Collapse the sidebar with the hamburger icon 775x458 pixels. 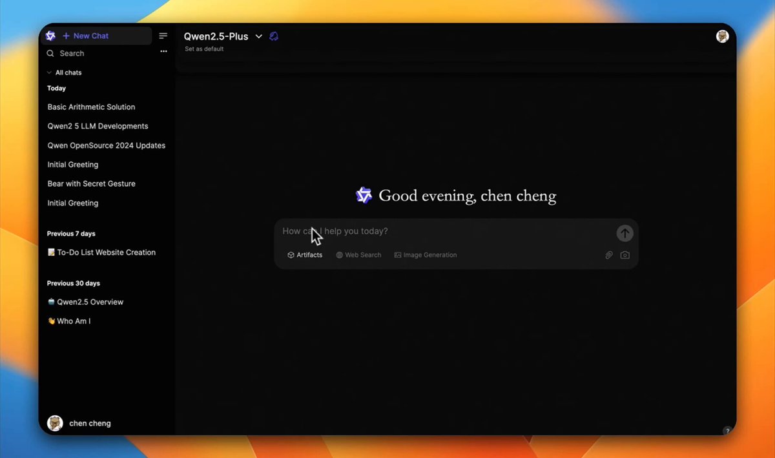tap(163, 36)
